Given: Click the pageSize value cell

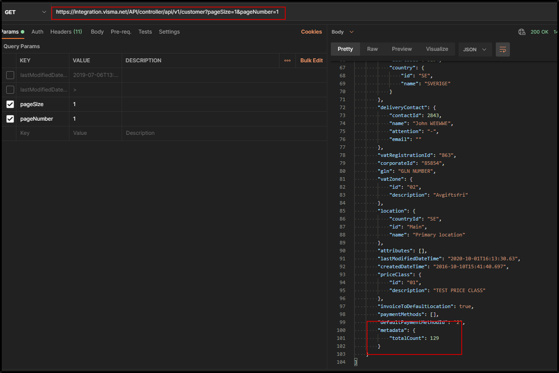Looking at the screenshot, I should tap(95, 104).
